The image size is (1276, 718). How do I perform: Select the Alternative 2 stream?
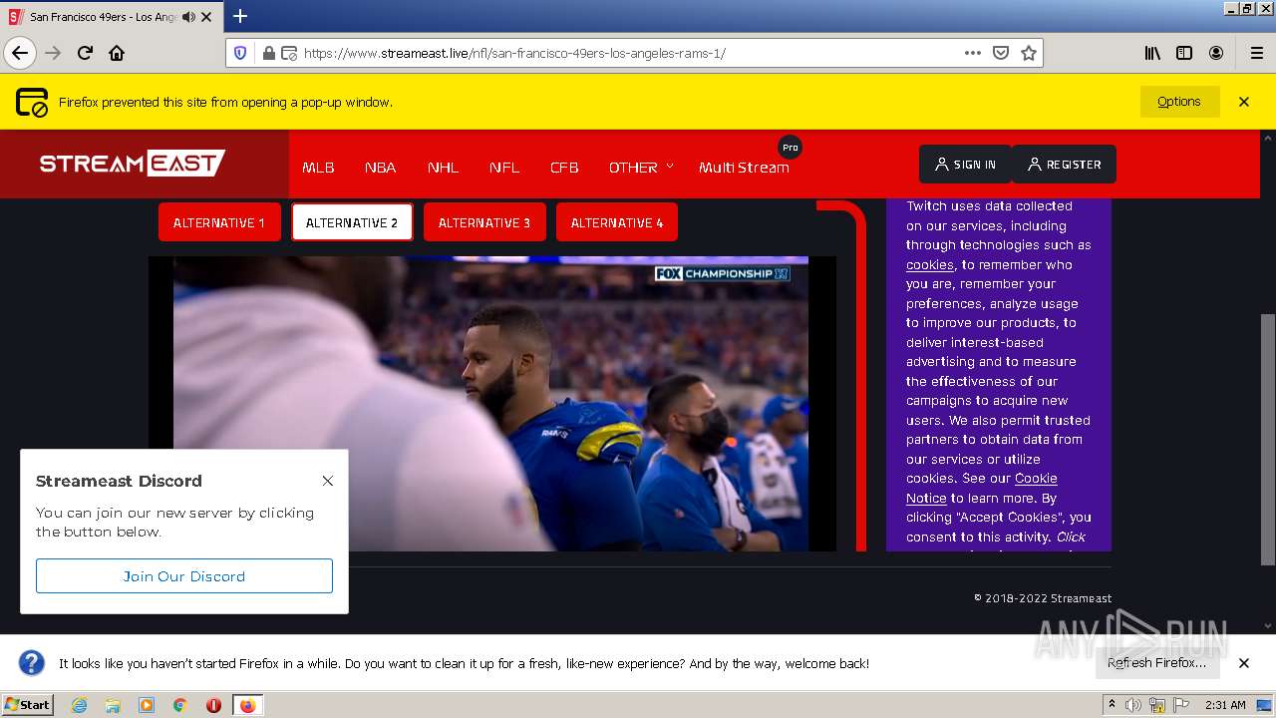click(x=352, y=222)
